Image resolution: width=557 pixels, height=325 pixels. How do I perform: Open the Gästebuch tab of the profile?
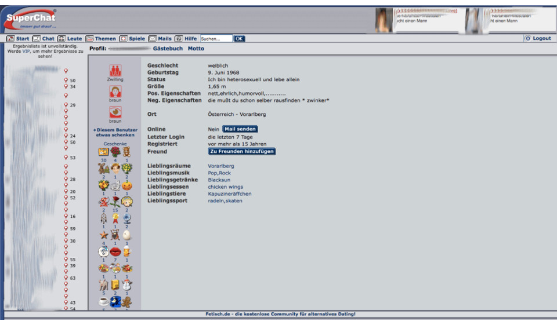click(x=168, y=49)
